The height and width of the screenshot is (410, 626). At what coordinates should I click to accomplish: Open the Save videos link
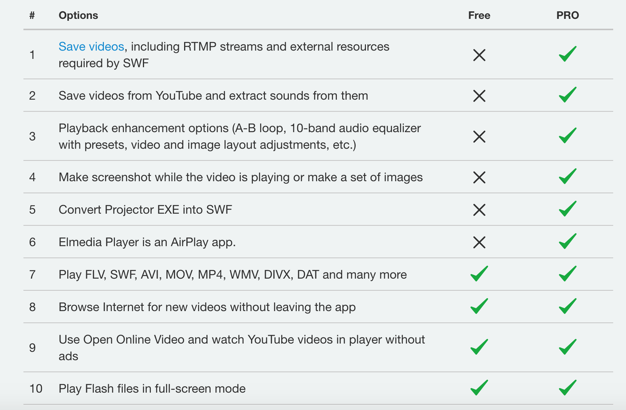(91, 46)
